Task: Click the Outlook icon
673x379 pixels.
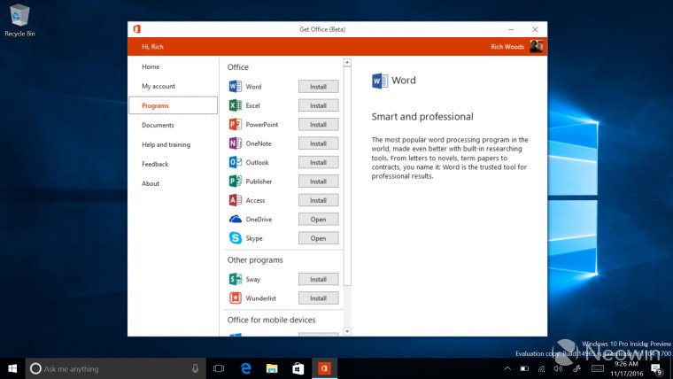Action: point(236,162)
